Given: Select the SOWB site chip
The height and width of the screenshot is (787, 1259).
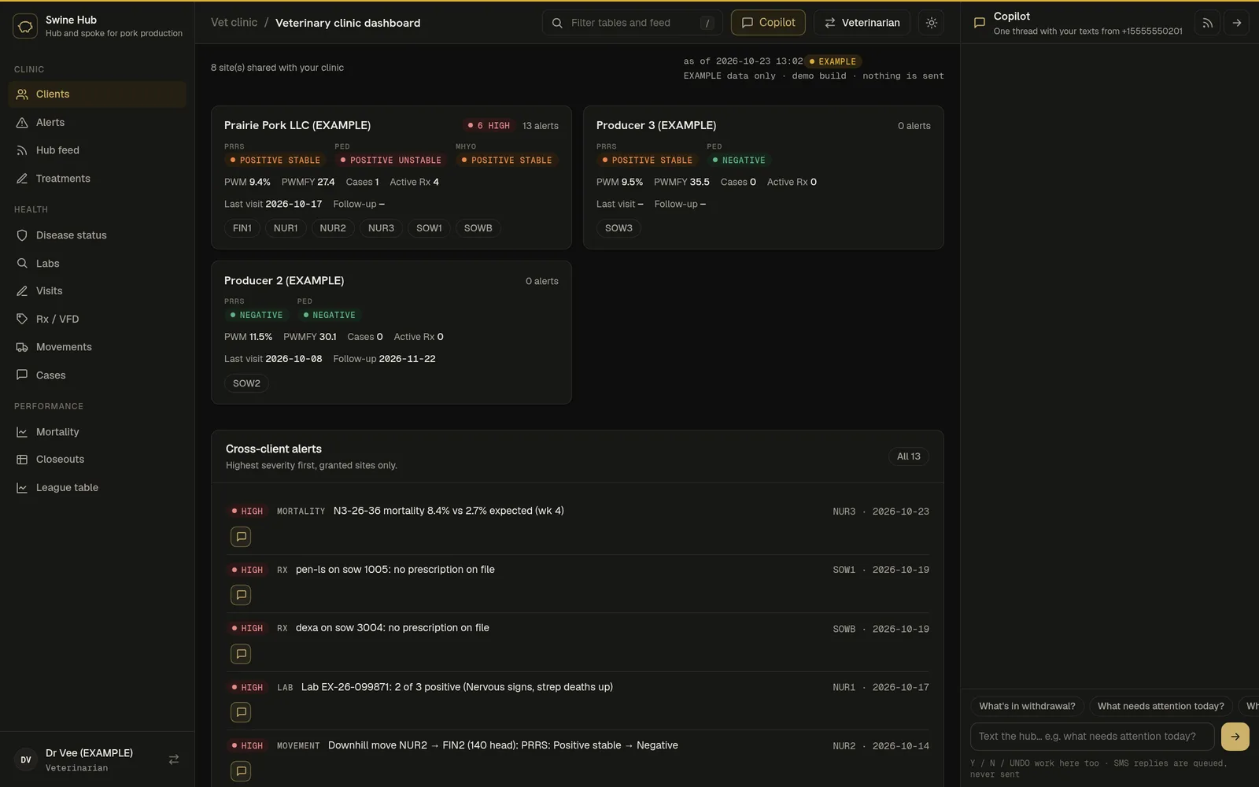Looking at the screenshot, I should click(478, 228).
